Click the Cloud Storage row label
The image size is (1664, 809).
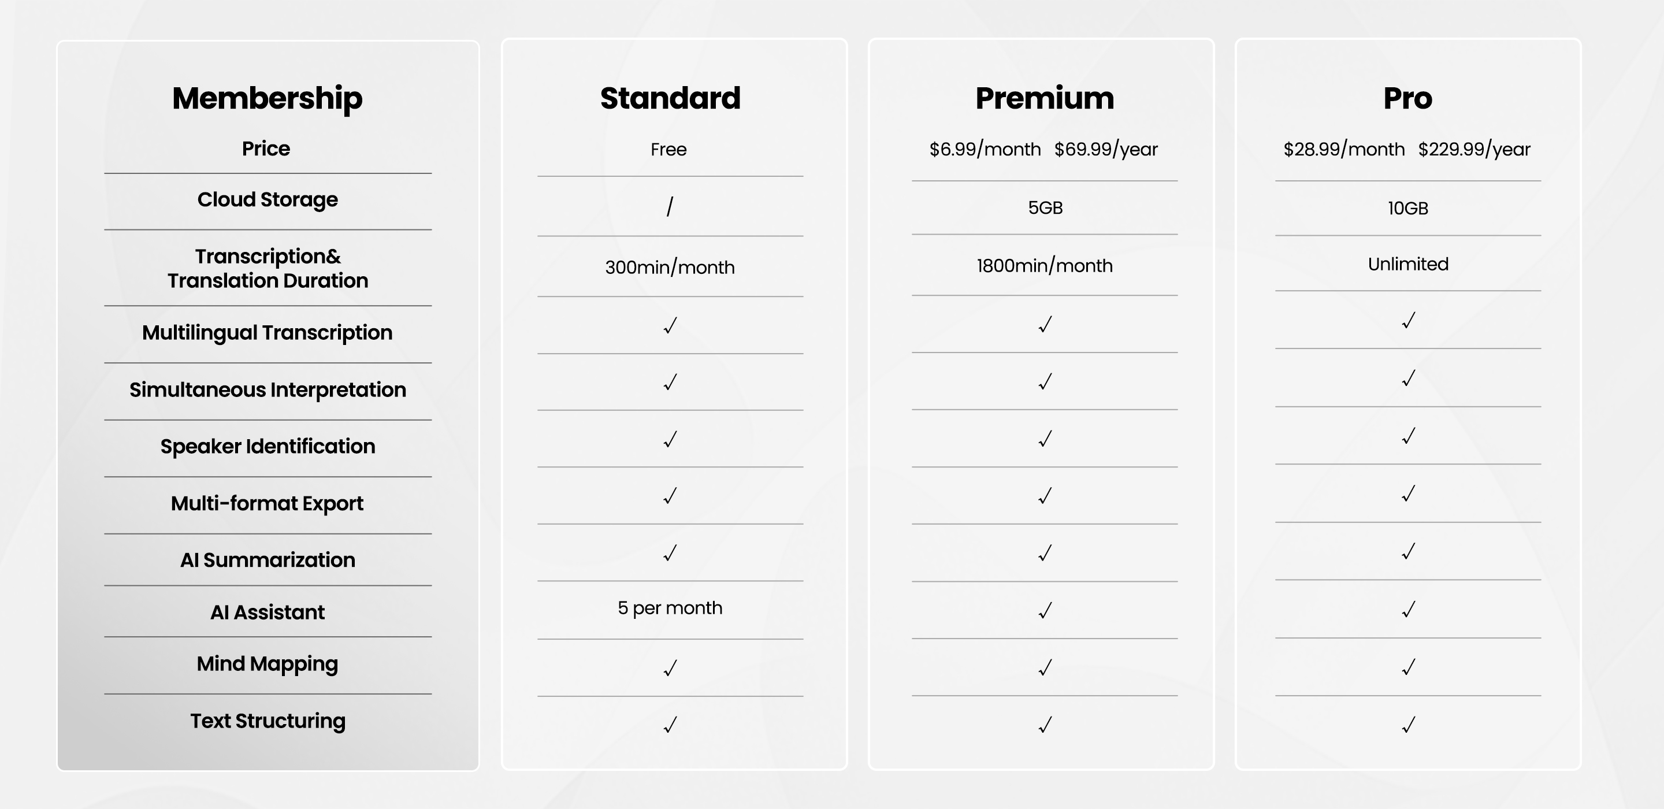(x=268, y=200)
